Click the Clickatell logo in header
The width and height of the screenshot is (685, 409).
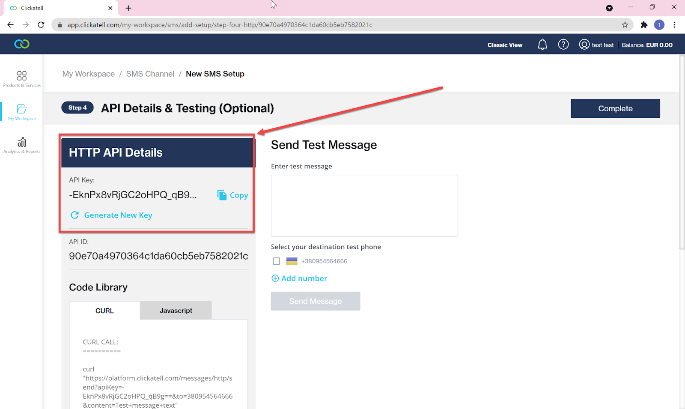(22, 44)
